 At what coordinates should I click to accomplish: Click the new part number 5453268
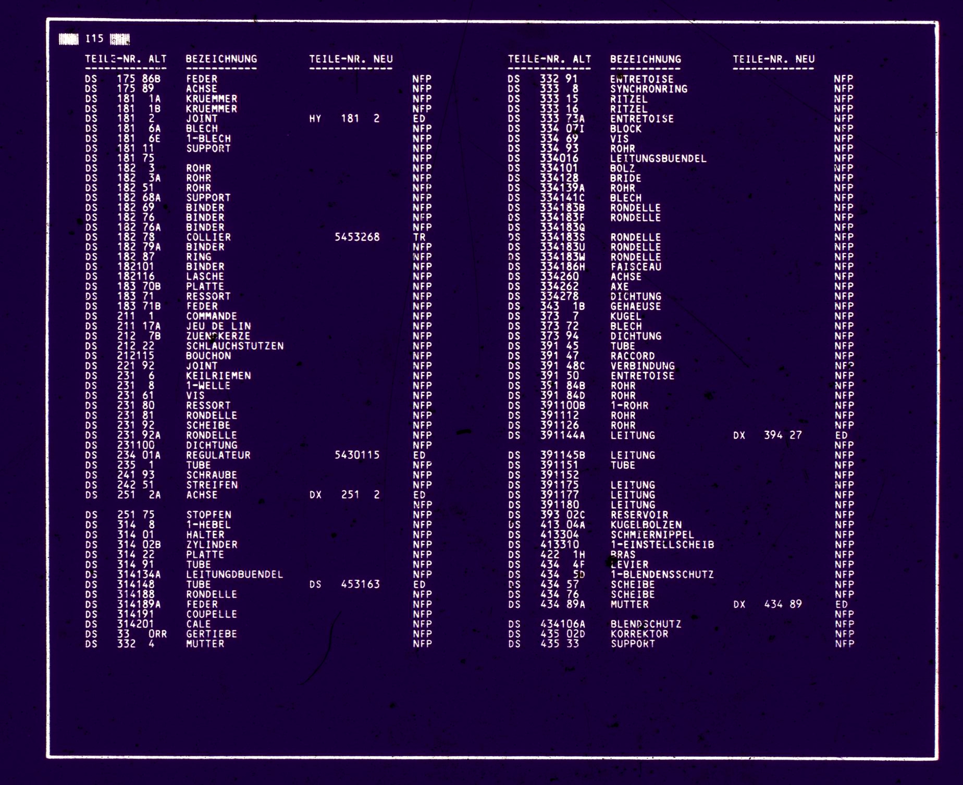[x=357, y=237]
